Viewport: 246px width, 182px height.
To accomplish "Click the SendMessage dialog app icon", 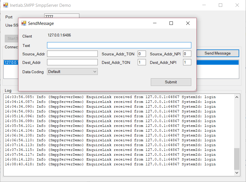I will [24, 23].
